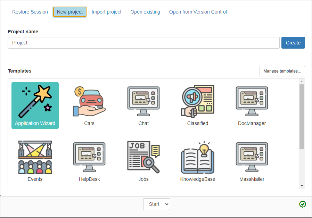The image size is (312, 218).
Task: Pick the Chat template icon
Action: click(x=143, y=101)
